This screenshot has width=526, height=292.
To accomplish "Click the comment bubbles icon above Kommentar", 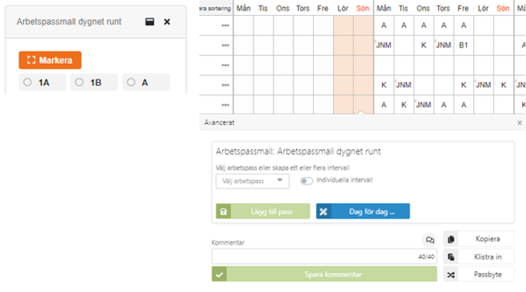I will tap(430, 240).
